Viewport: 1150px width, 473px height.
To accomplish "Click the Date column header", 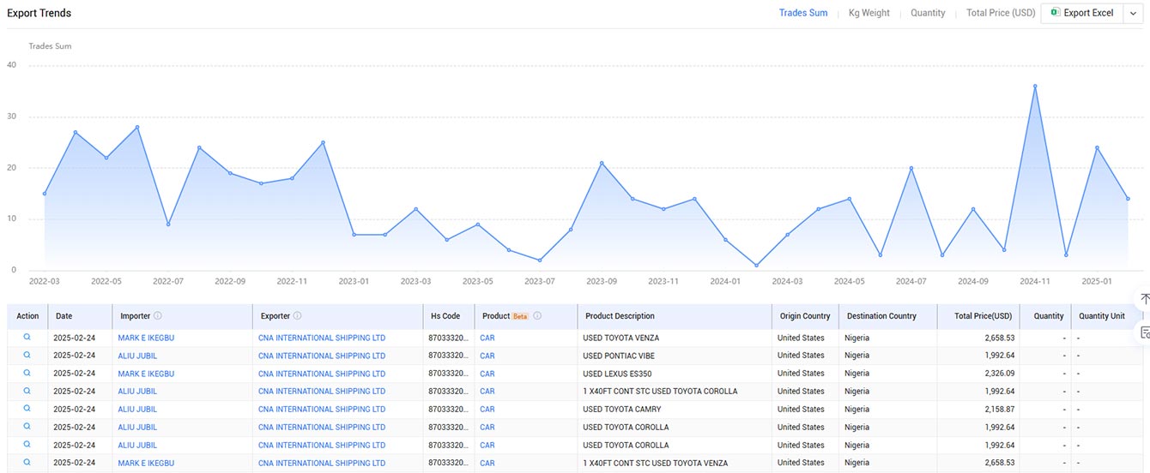I will [64, 316].
